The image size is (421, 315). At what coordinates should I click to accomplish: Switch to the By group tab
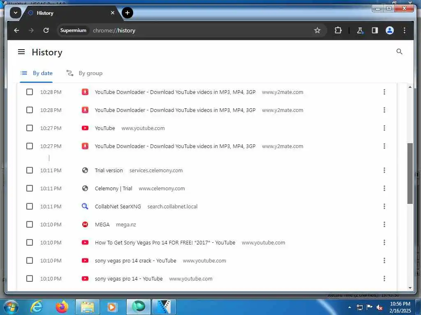(85, 73)
